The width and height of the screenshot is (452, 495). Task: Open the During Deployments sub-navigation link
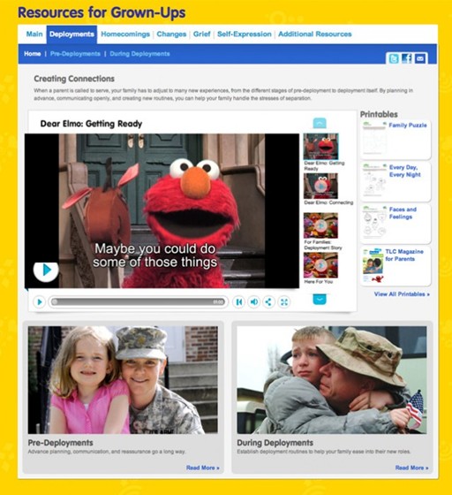139,54
